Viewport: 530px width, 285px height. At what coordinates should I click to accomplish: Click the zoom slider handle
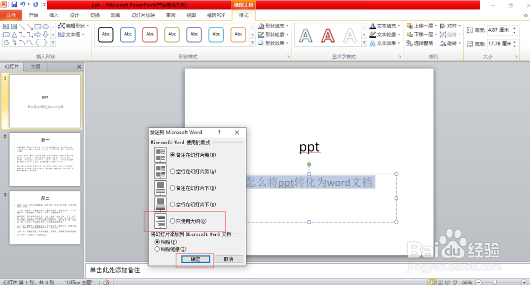494,282
